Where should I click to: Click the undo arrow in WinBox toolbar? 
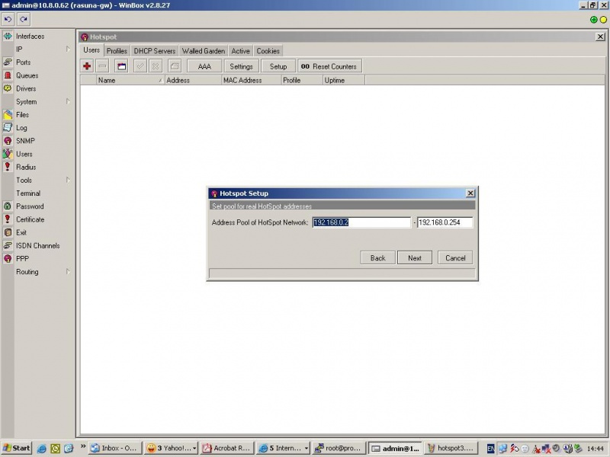8,19
